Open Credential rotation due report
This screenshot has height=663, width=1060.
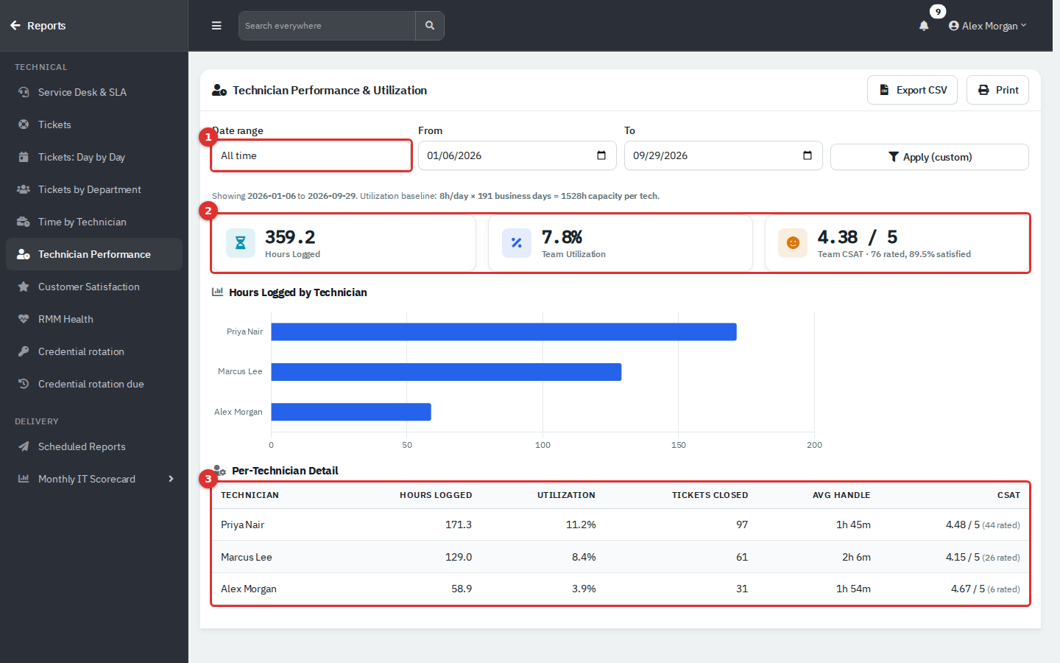click(x=94, y=384)
